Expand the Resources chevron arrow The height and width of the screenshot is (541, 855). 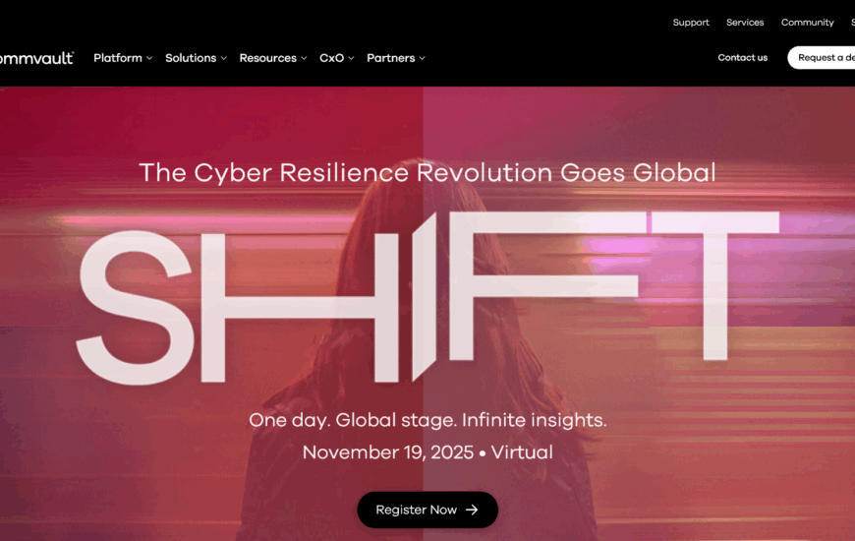click(x=304, y=58)
